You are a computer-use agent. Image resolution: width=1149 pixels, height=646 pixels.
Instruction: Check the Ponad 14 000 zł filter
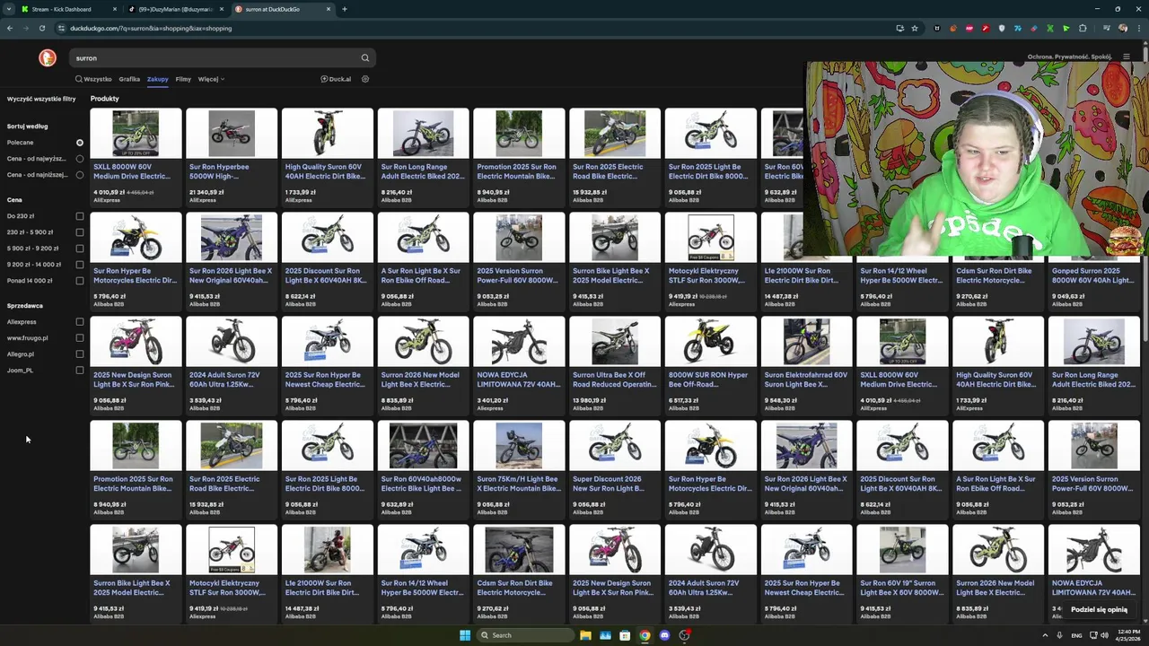coord(80,281)
